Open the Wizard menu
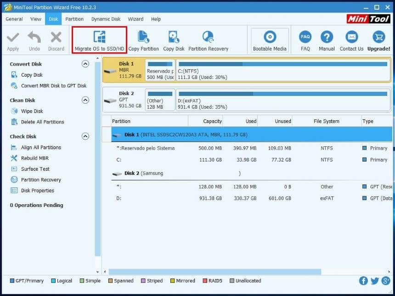The image size is (395, 296). (135, 19)
